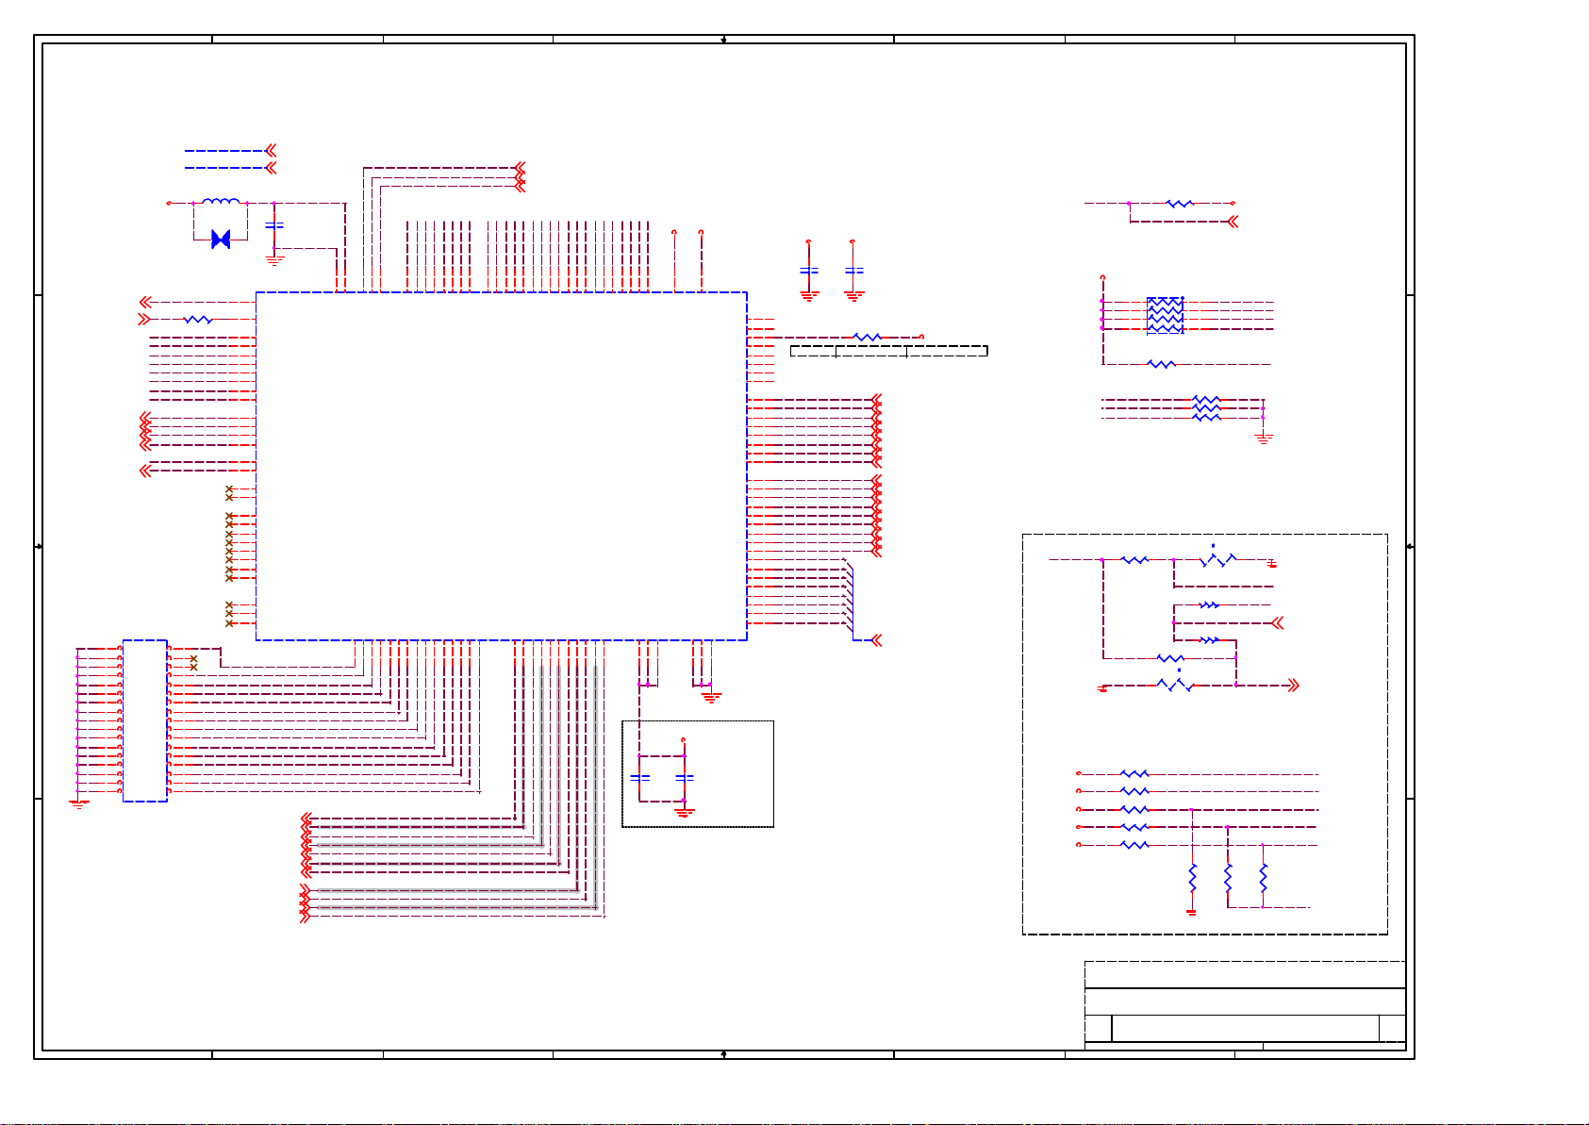The height and width of the screenshot is (1125, 1589).
Task: Select the ground symbol beneath the IC's bottom pins
Action: click(x=712, y=698)
